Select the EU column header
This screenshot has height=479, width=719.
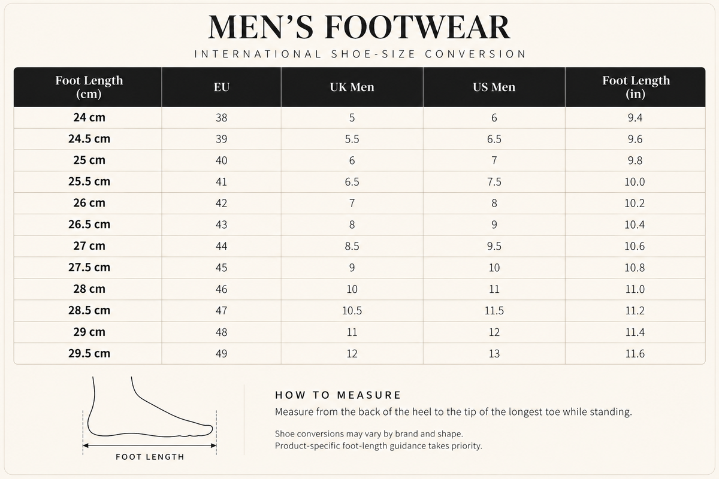[x=222, y=87]
